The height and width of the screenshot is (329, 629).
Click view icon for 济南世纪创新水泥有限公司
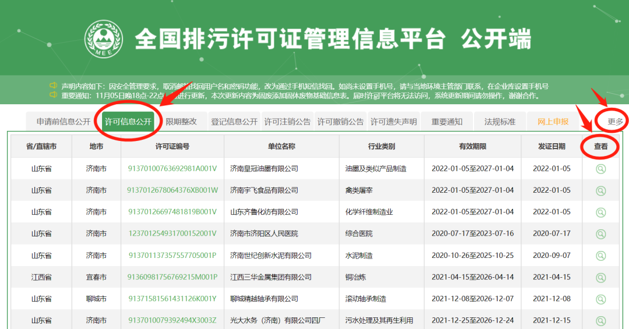[600, 256]
